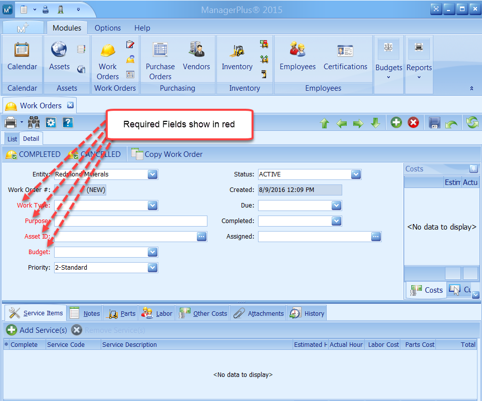
Task: Add a new record with green plus
Action: [x=396, y=122]
